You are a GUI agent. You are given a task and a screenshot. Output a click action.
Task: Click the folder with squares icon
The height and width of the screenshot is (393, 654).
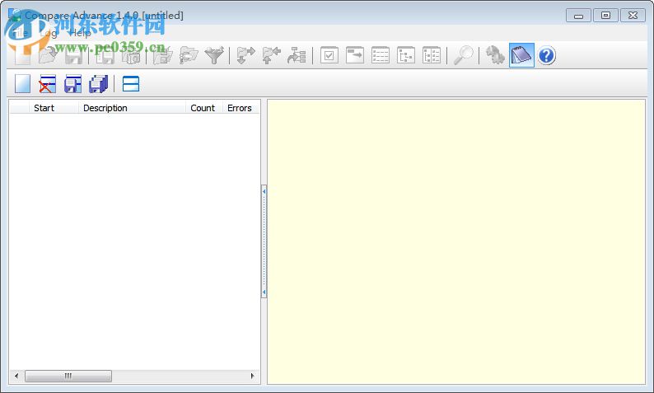(x=162, y=55)
